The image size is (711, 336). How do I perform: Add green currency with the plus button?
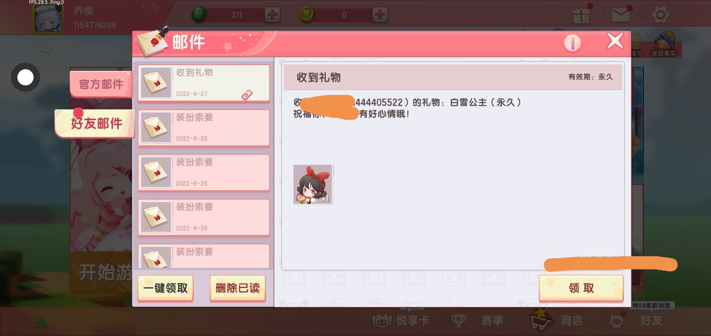272,15
